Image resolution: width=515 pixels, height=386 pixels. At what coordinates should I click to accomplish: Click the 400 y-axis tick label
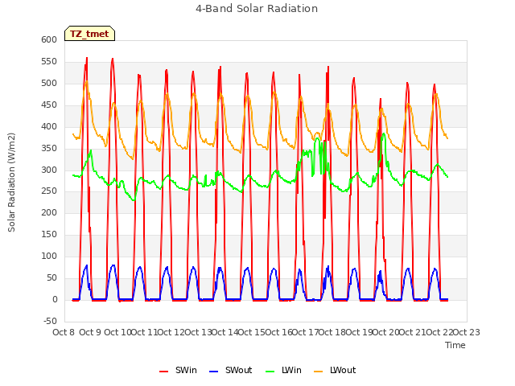(49, 126)
